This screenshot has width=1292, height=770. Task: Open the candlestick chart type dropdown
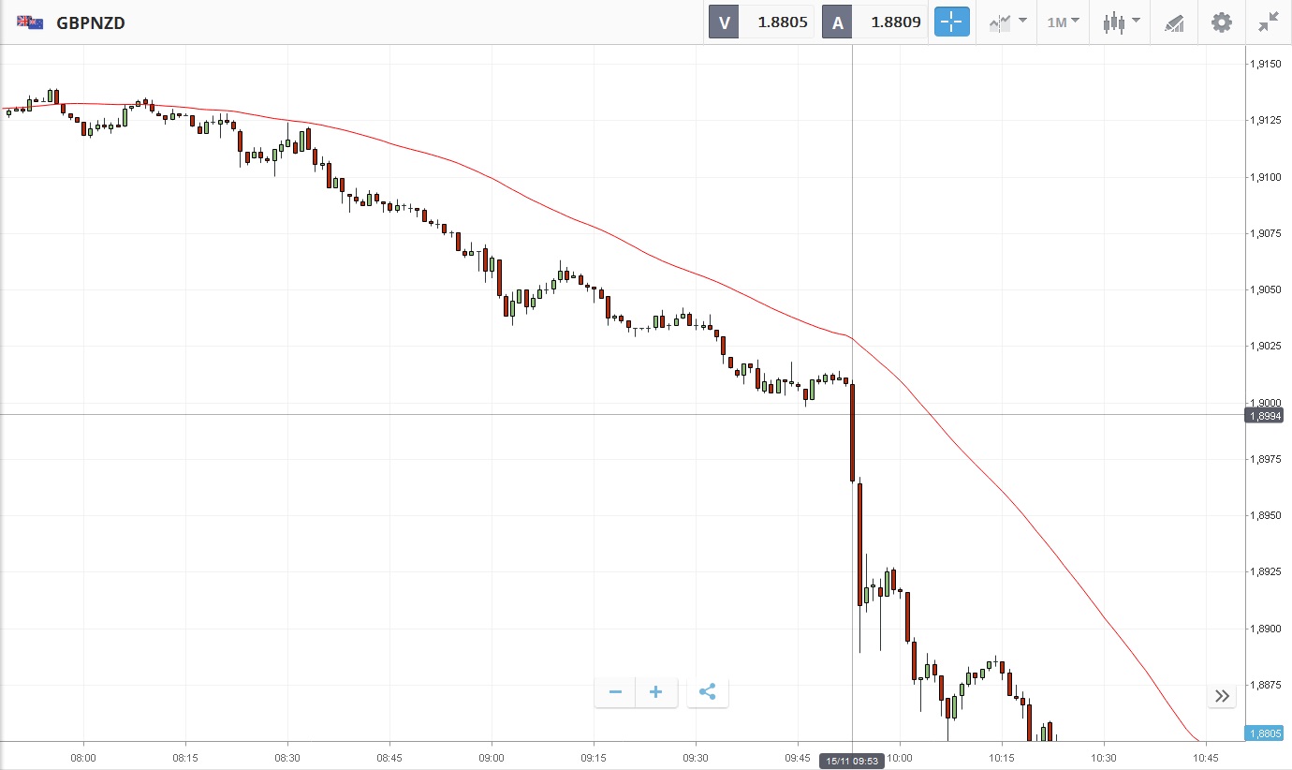(1121, 22)
